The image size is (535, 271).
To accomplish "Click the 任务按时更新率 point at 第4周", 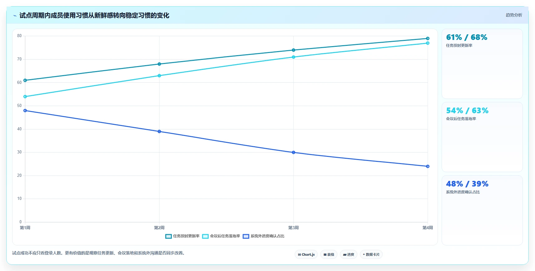I will 428,38.
